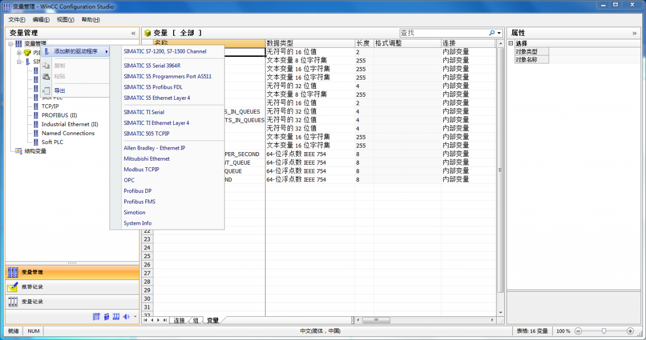This screenshot has width=646, height=340.
Task: Open the search options dropdown arrow
Action: click(x=500, y=33)
